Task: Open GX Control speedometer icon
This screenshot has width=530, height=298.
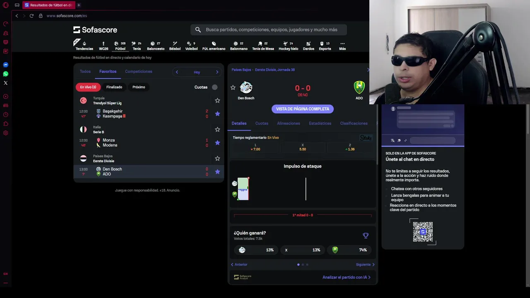Action: coord(5,24)
